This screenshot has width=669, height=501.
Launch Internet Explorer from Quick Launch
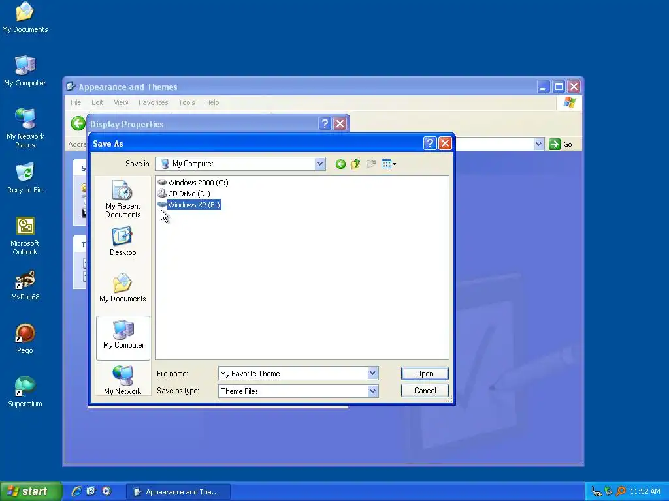pos(76,491)
